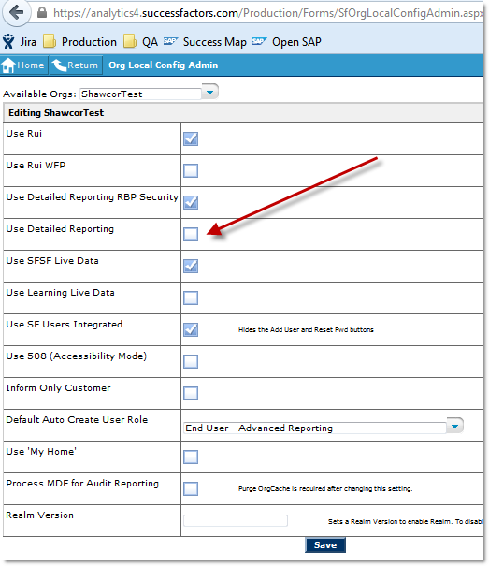Click the Use SFSF Live Data label
489x566 pixels.
tap(52, 261)
